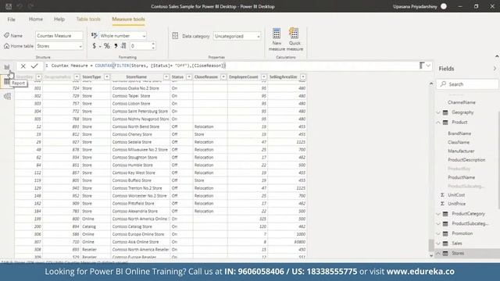Expand the Promotion table chevron
Viewport: 500px width, 281px height.
pos(438,233)
